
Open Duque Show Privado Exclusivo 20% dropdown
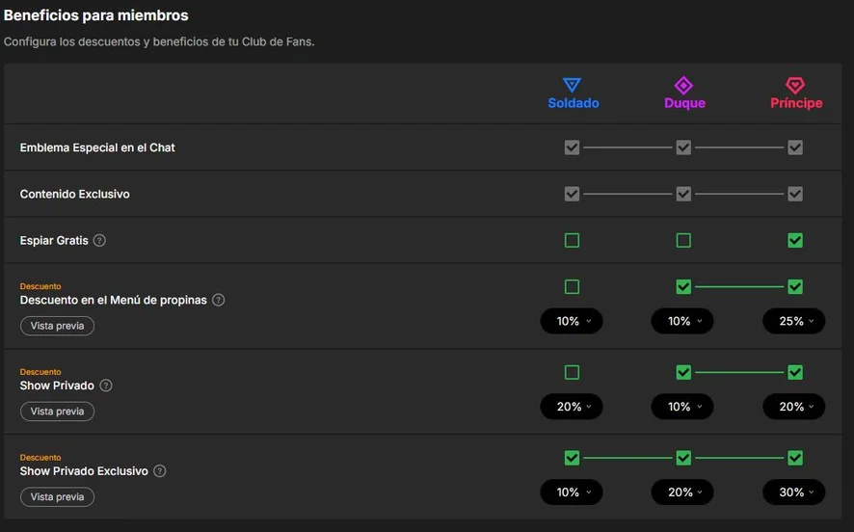[x=682, y=492]
